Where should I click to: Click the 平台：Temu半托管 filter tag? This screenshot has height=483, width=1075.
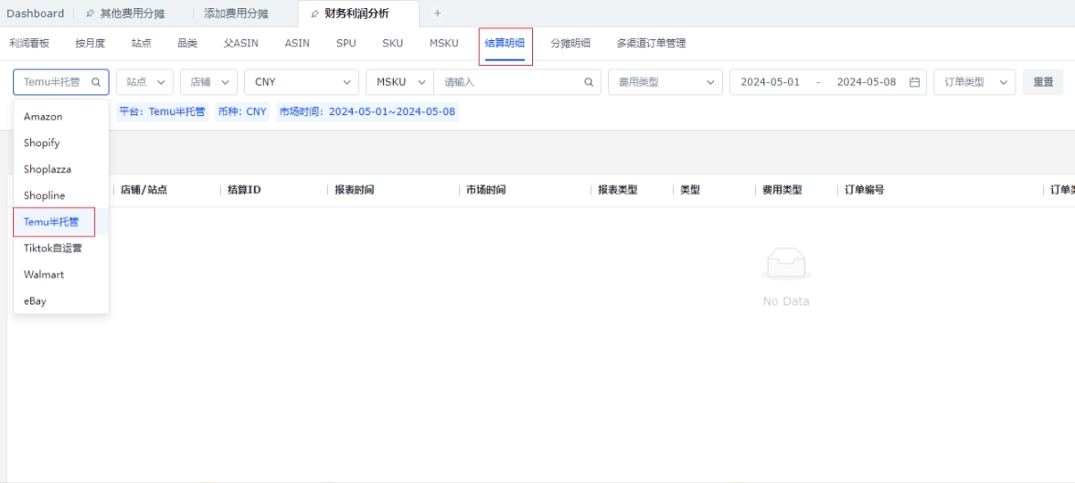point(162,111)
